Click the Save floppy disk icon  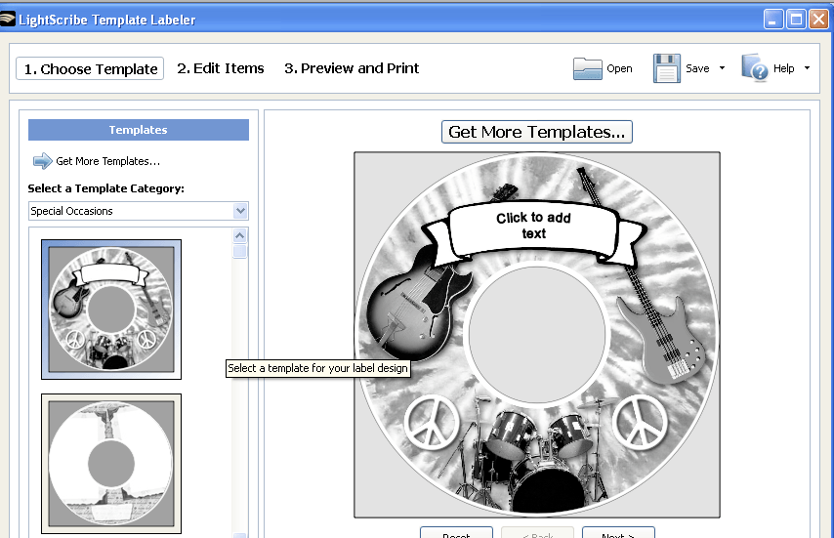click(x=666, y=68)
